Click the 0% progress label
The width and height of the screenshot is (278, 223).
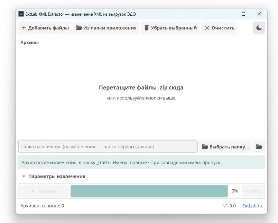pos(235,191)
